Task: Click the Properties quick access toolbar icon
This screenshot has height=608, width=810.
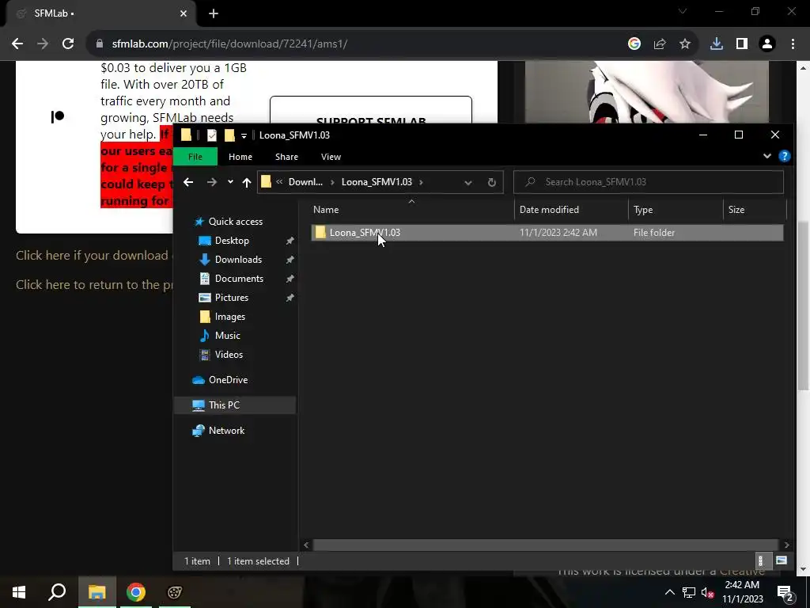Action: tap(212, 135)
